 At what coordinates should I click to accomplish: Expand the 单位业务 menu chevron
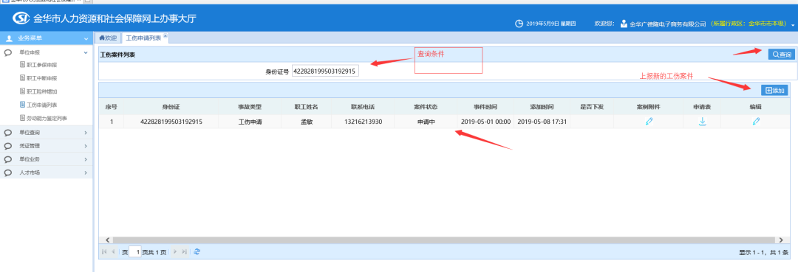tap(86, 159)
